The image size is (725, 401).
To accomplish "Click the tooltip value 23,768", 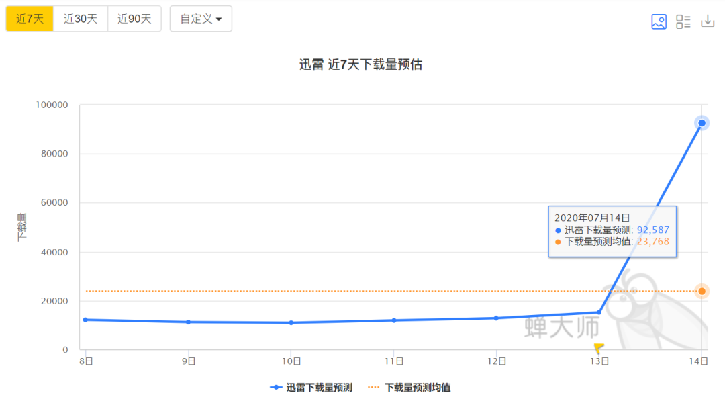I will coord(653,241).
